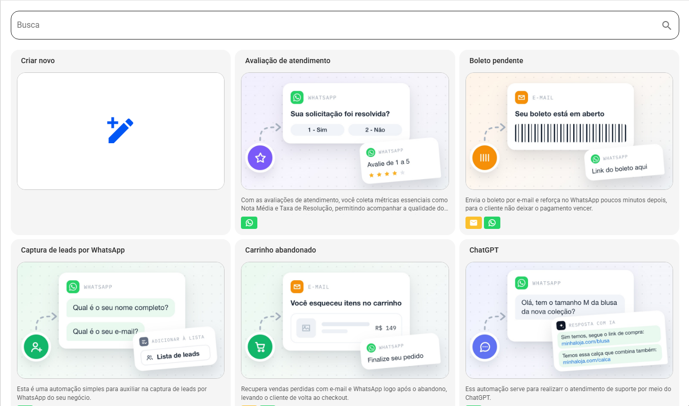Screen dimensions: 689x406
Task: Open the "Criar novo" card title
Action: (x=38, y=61)
